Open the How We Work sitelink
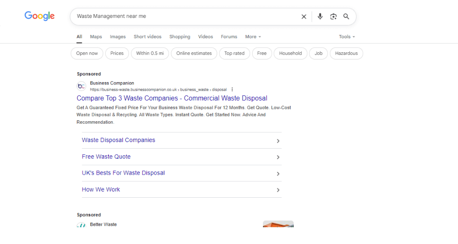The width and height of the screenshot is (458, 244). [x=101, y=190]
